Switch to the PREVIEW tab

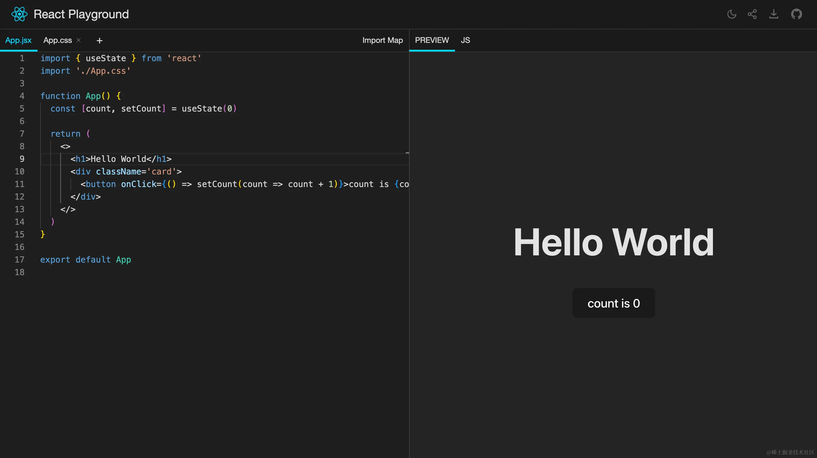pos(432,40)
